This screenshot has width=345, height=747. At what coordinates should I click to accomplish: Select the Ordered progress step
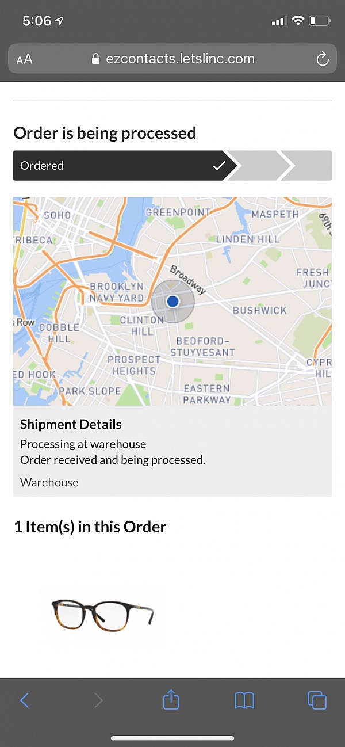115,166
